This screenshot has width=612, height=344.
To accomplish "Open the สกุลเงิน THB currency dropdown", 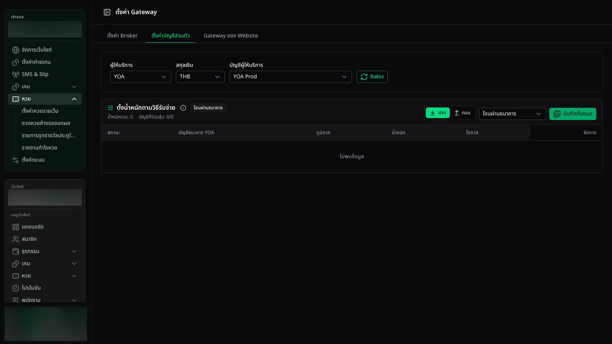I will (200, 77).
